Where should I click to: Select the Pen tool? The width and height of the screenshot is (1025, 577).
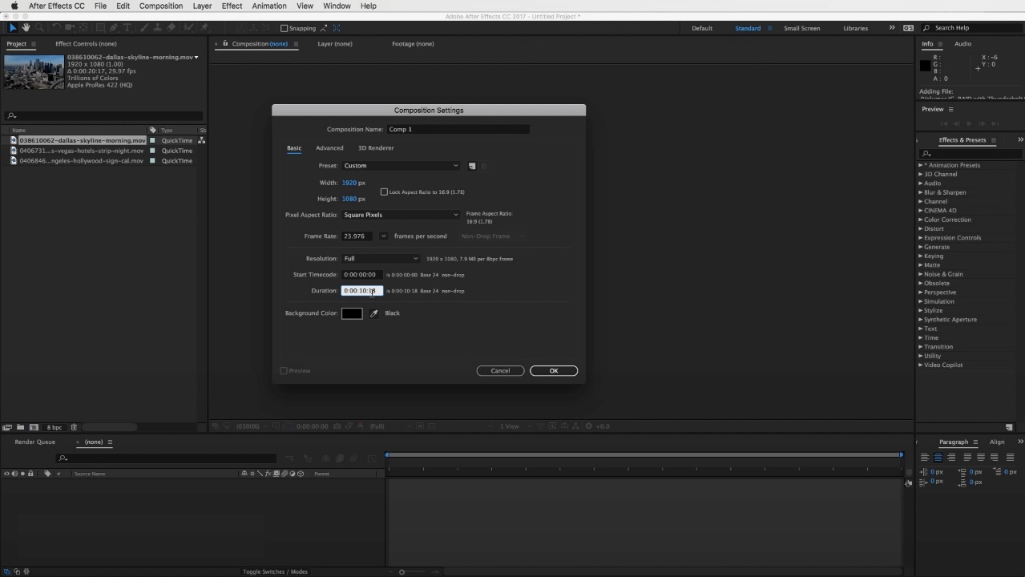point(115,27)
